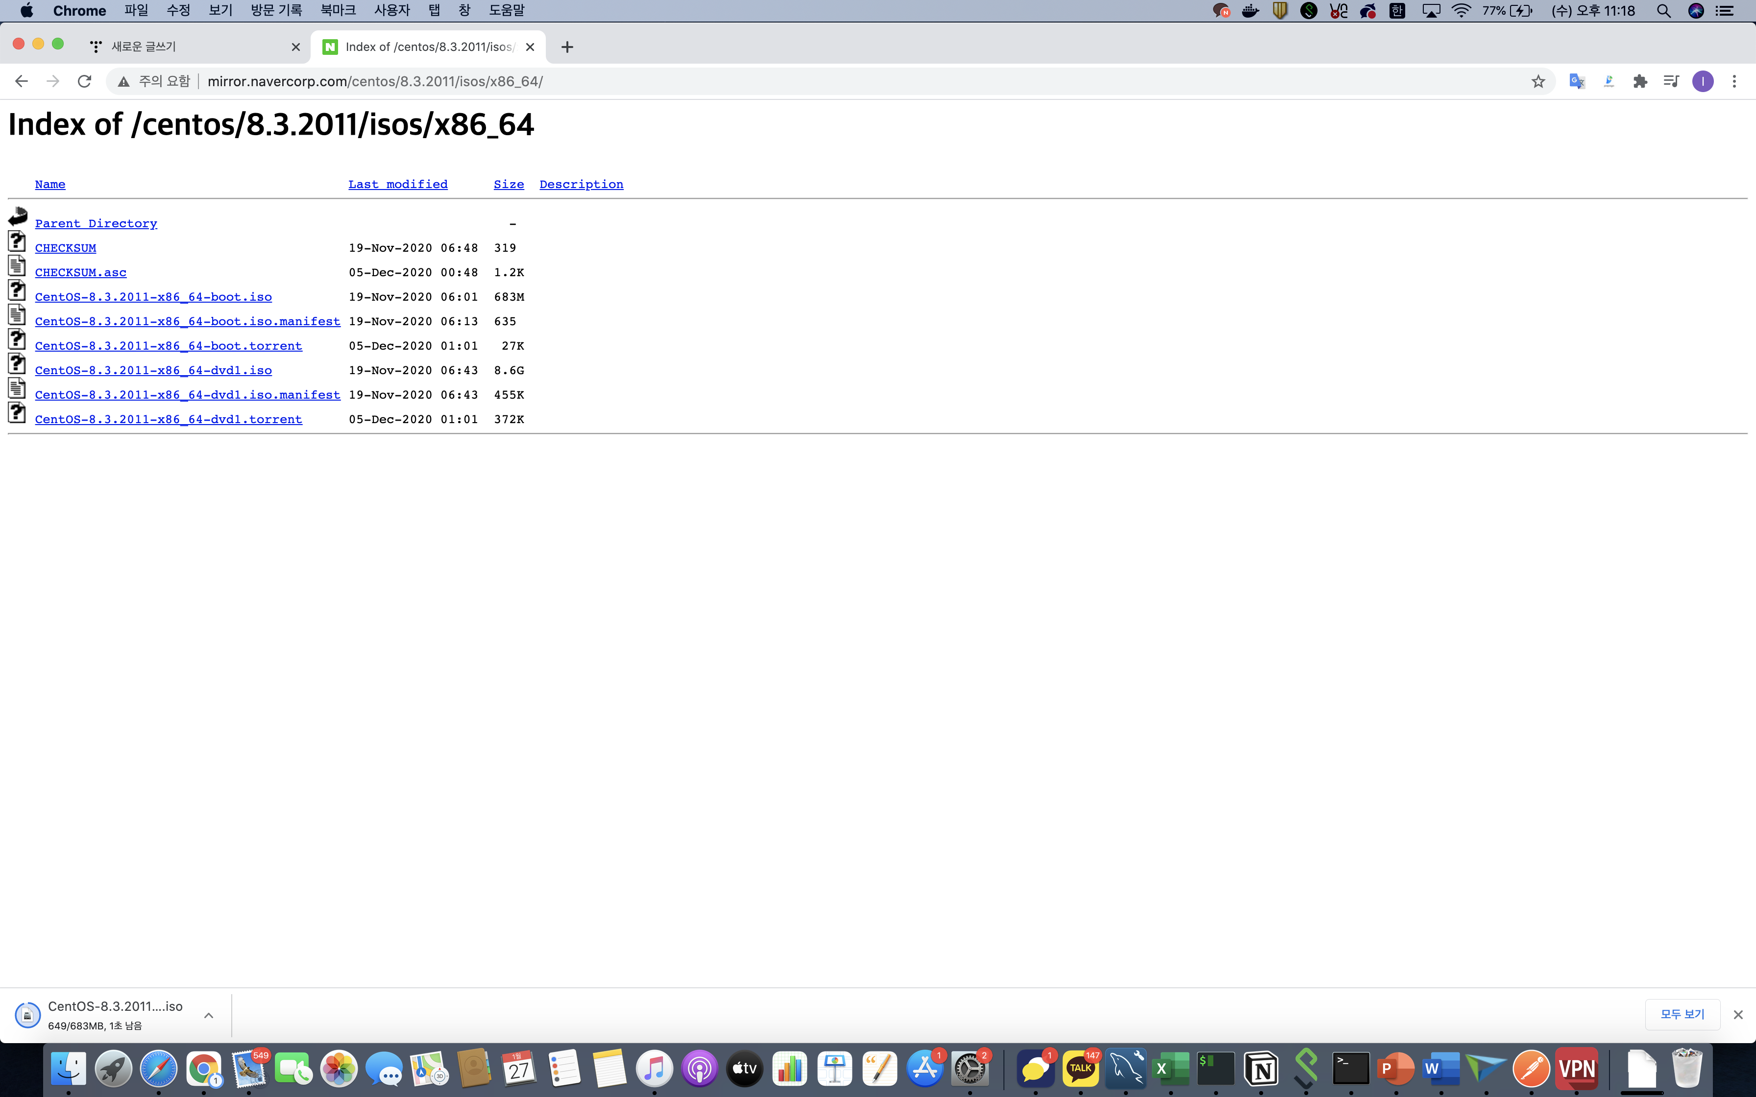Close the downloads bar
This screenshot has height=1097, width=1756.
1738,1014
